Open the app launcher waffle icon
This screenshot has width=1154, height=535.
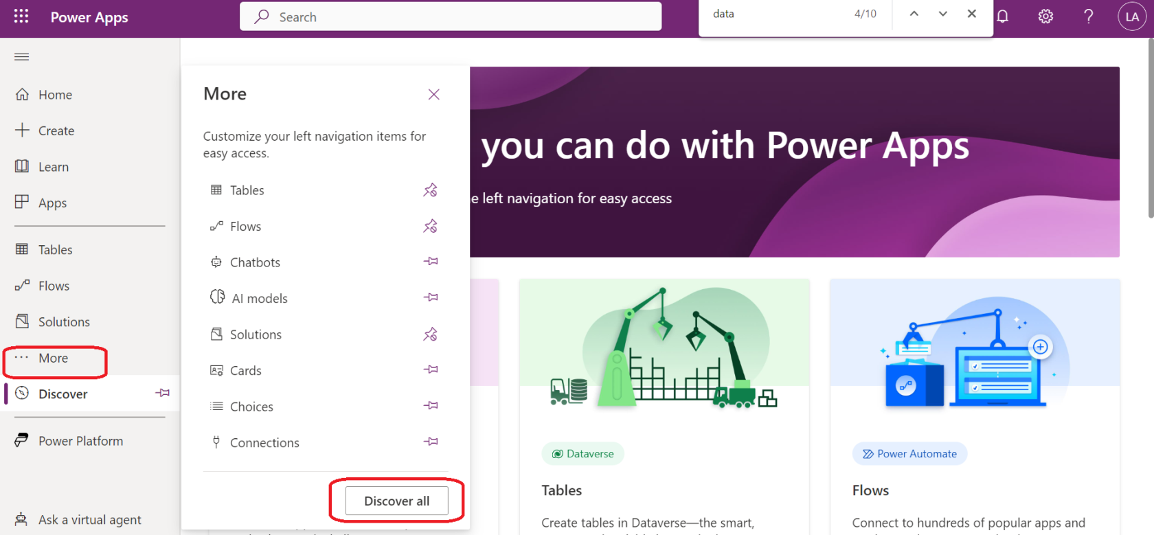pyautogui.click(x=21, y=16)
